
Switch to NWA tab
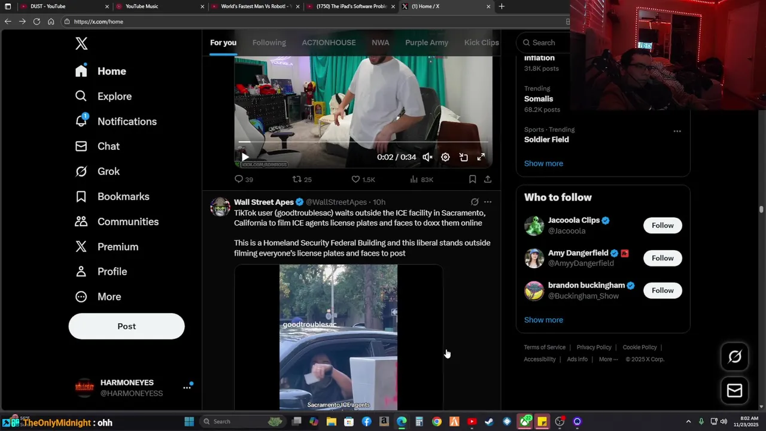click(380, 43)
